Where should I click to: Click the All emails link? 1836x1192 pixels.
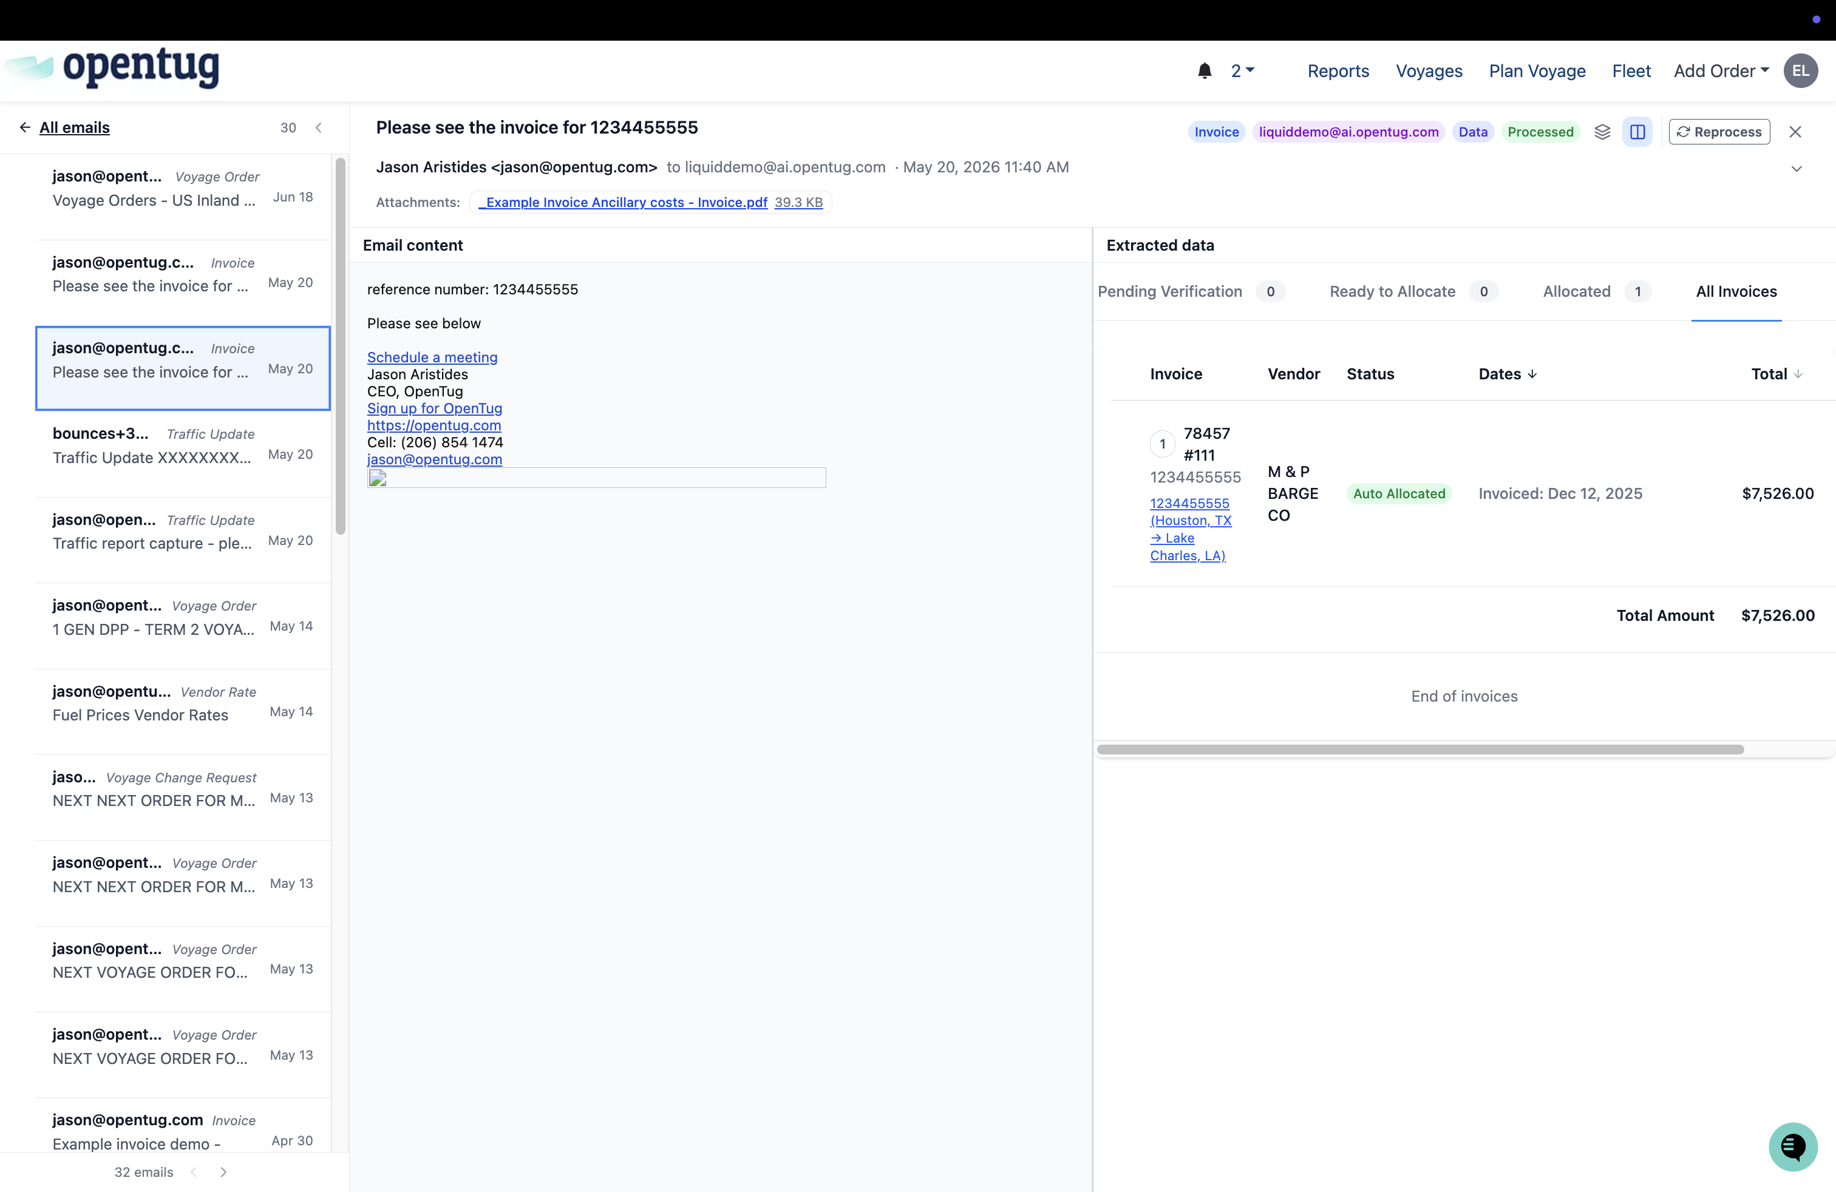tap(74, 127)
